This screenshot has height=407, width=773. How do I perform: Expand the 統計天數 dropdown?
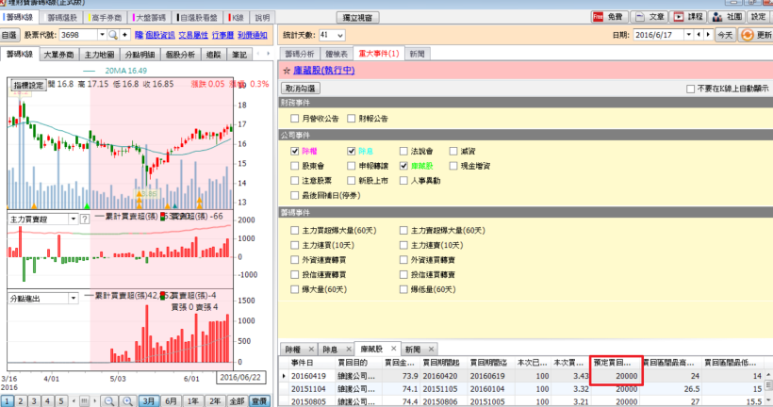(339, 35)
